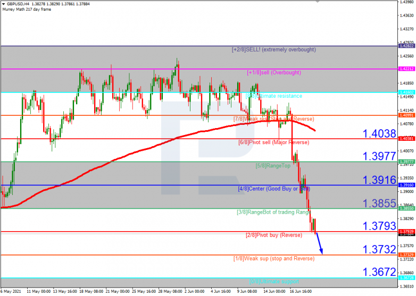
Task: Select the cyan 1.41602 price tag
Action: [x=406, y=92]
